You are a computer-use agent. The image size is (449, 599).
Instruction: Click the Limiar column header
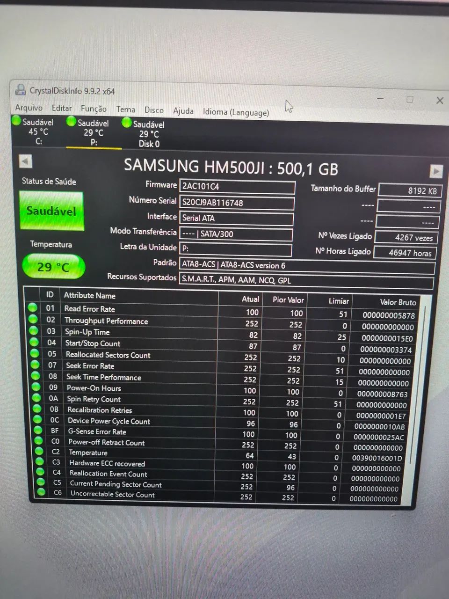click(339, 301)
